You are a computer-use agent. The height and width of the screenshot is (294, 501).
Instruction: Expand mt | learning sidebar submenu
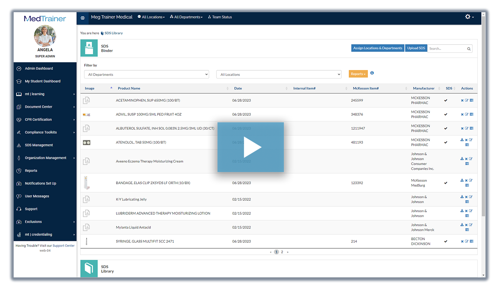pos(44,94)
